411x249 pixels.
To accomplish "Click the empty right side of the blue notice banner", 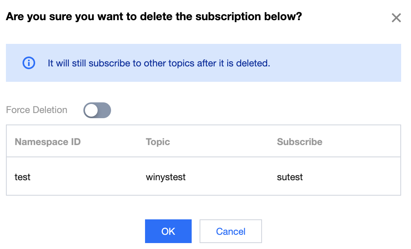I will pyautogui.click(x=340, y=63).
